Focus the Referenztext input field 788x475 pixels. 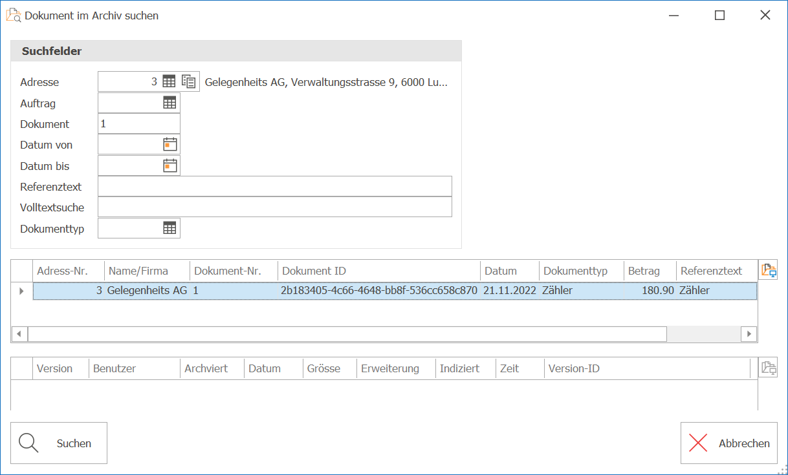pyautogui.click(x=275, y=187)
